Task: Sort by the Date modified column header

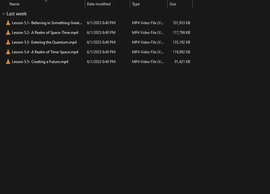Action: point(99,4)
